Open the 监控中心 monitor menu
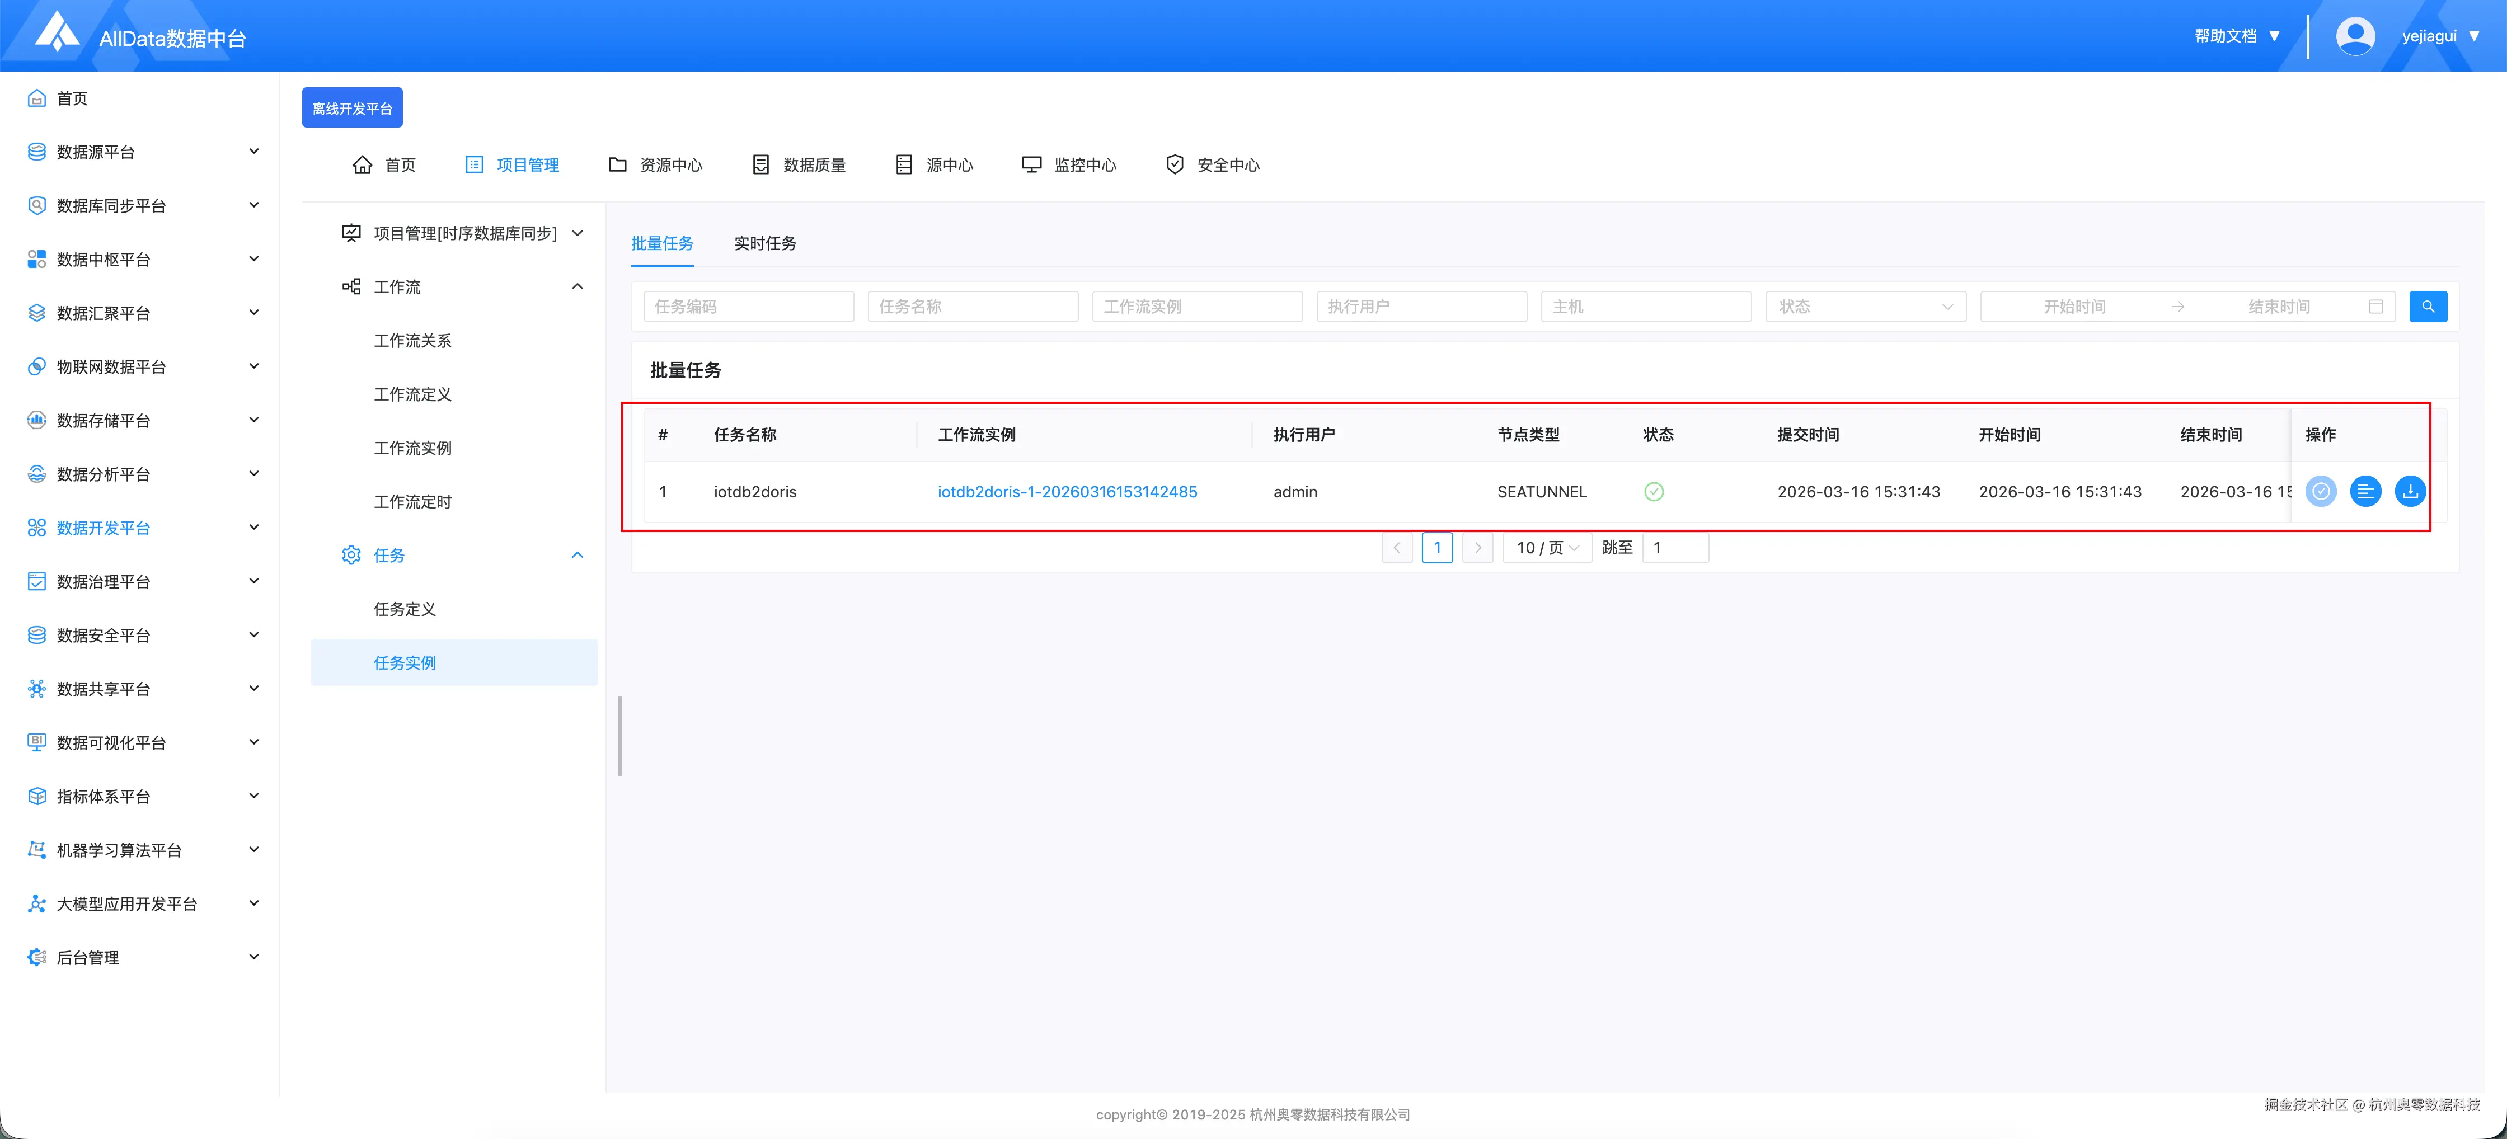The image size is (2507, 1139). pos(1069,164)
